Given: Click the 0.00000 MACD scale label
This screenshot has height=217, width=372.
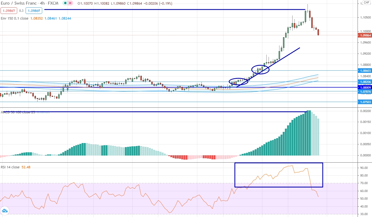Looking at the screenshot, I should [365, 155].
